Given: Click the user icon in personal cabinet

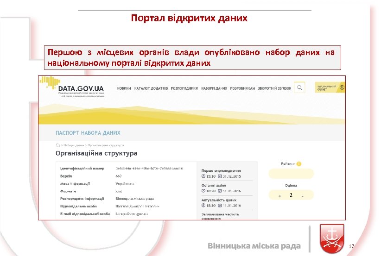Looking at the screenshot, I should click(x=342, y=87).
